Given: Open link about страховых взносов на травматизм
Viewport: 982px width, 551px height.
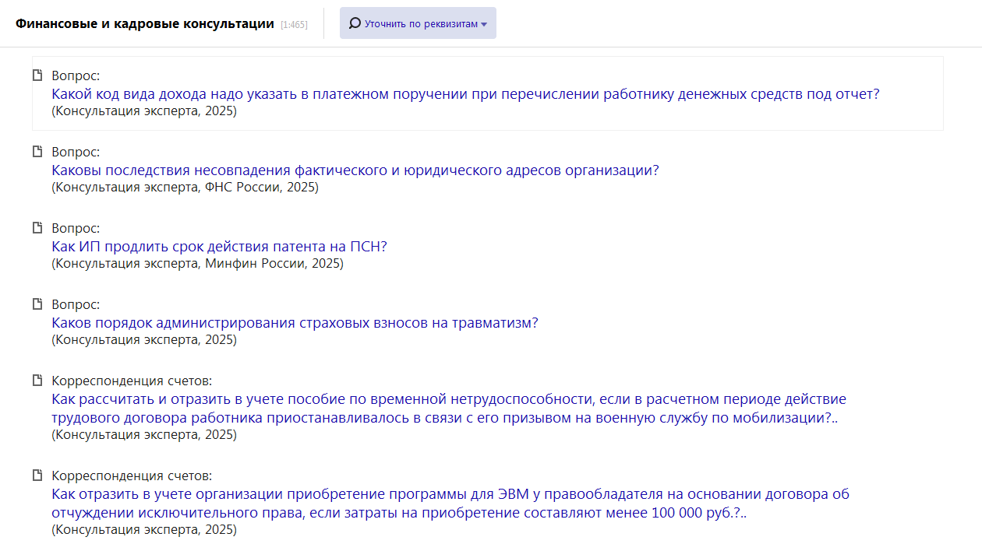Looking at the screenshot, I should pos(295,323).
